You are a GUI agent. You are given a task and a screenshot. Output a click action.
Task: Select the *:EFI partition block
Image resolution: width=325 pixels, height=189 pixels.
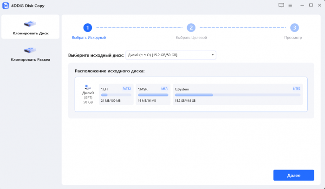116,94
